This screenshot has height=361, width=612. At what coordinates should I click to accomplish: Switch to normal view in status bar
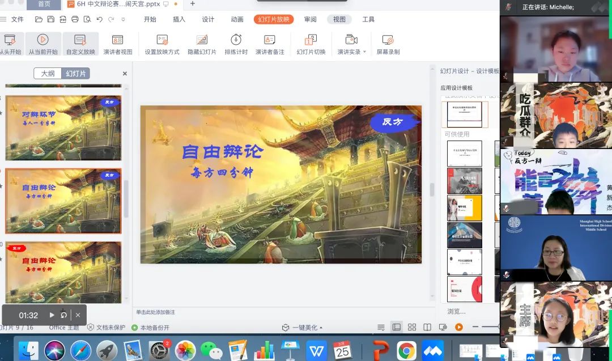397,327
